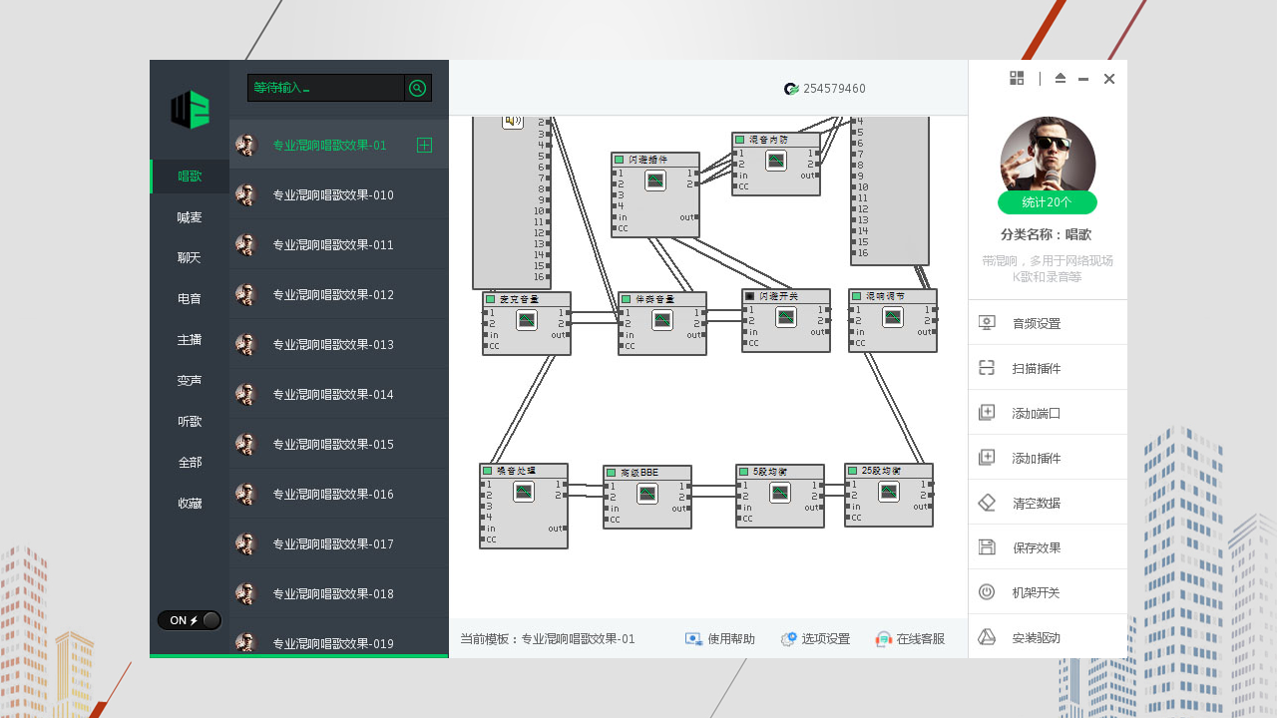The height and width of the screenshot is (718, 1277).
Task: Click the 添加插件 add plugin icon
Action: pos(987,457)
